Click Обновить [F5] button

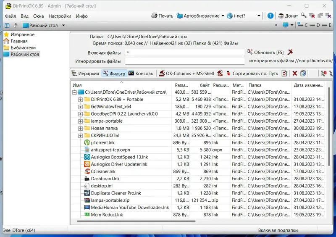point(265,53)
